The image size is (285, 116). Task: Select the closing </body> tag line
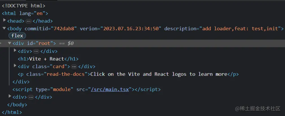17,105
